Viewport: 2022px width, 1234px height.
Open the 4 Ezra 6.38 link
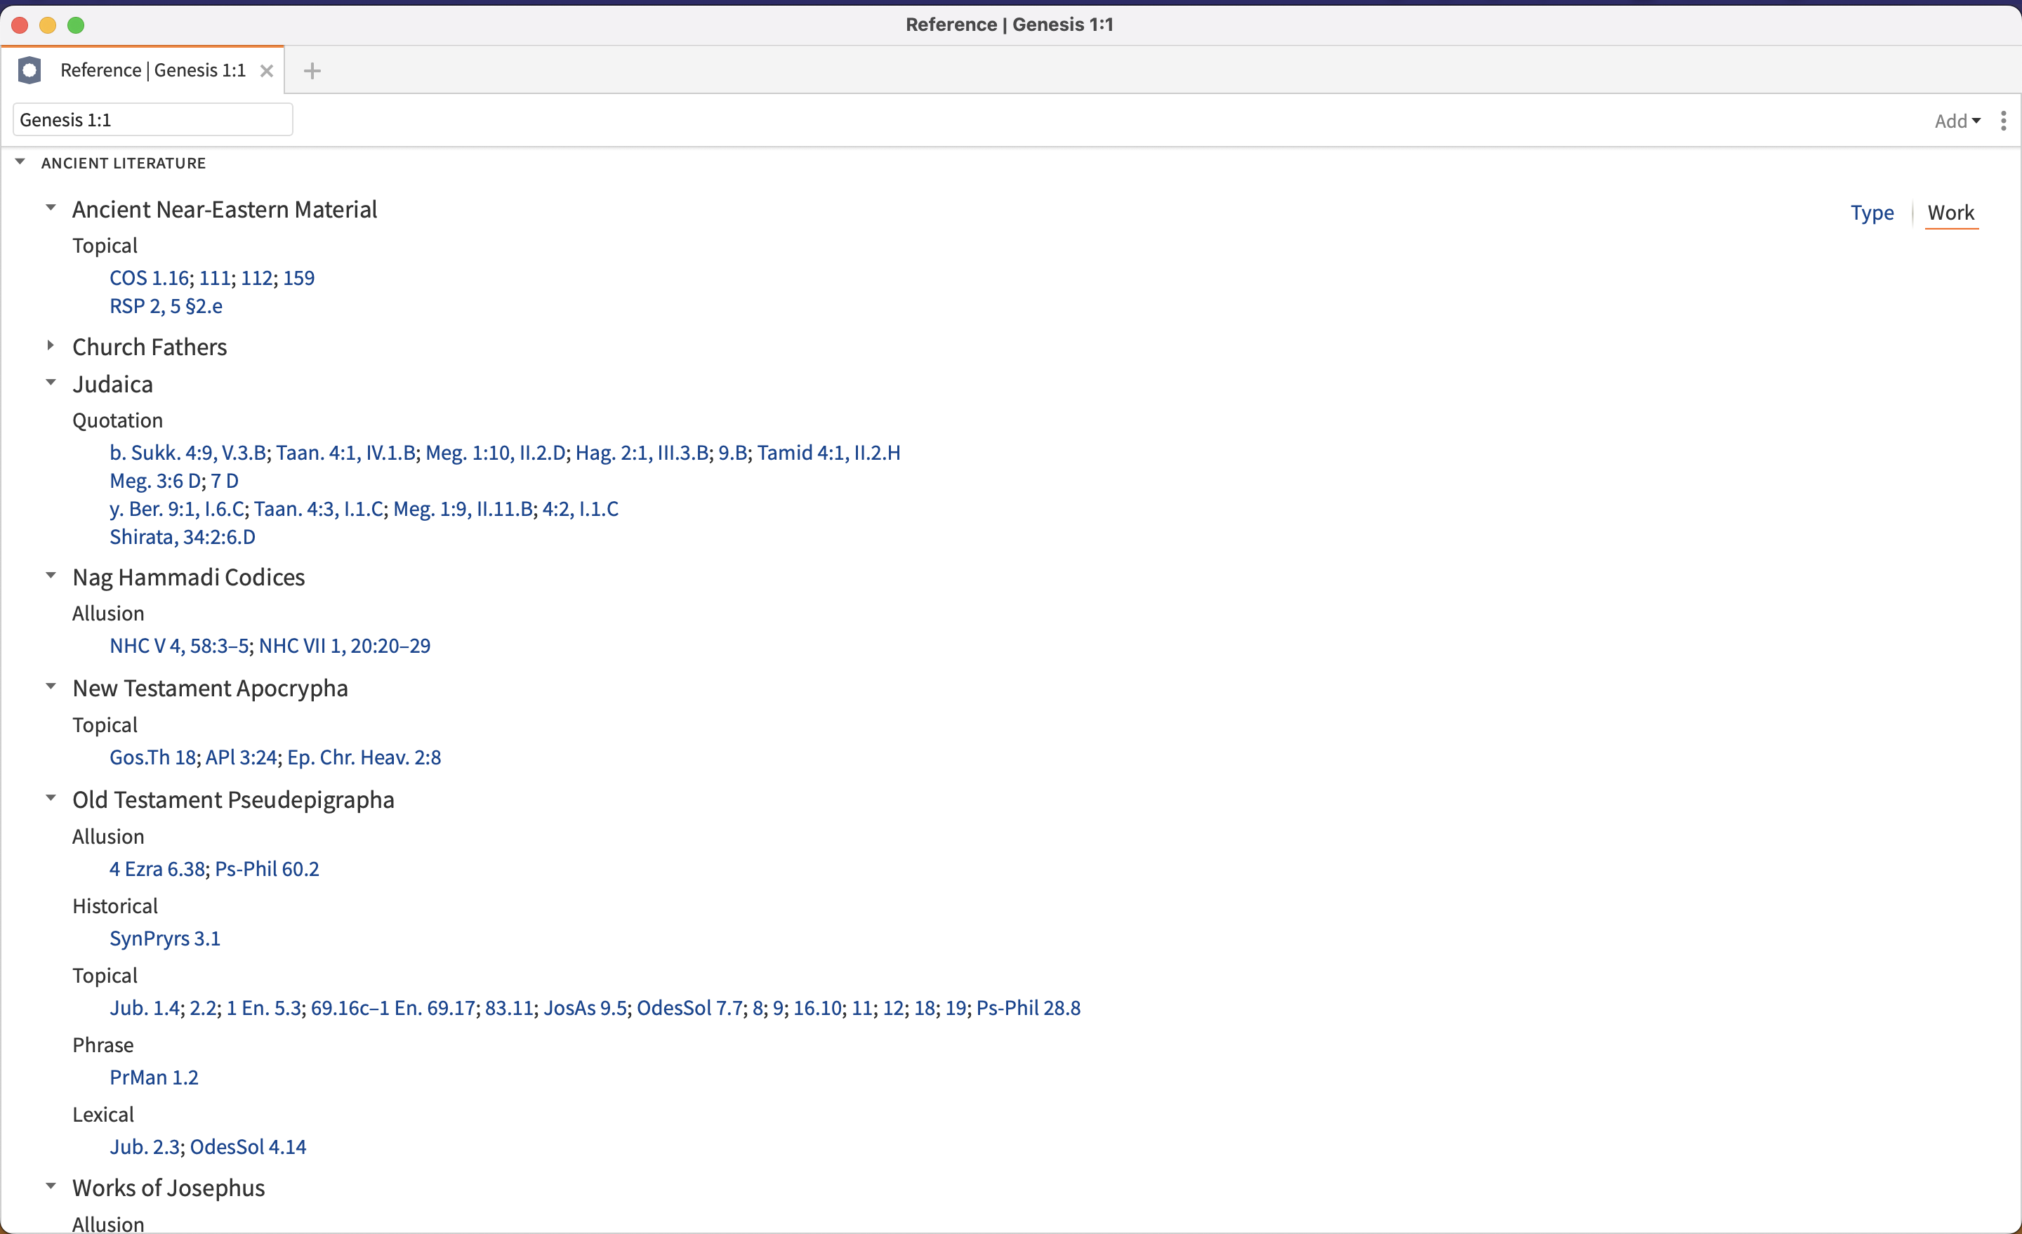tap(157, 868)
